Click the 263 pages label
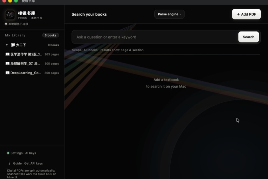The image size is (268, 179). click(52, 54)
